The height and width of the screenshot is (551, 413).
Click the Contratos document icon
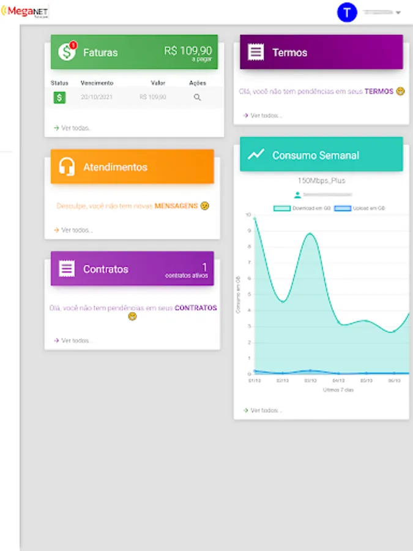coord(67,269)
